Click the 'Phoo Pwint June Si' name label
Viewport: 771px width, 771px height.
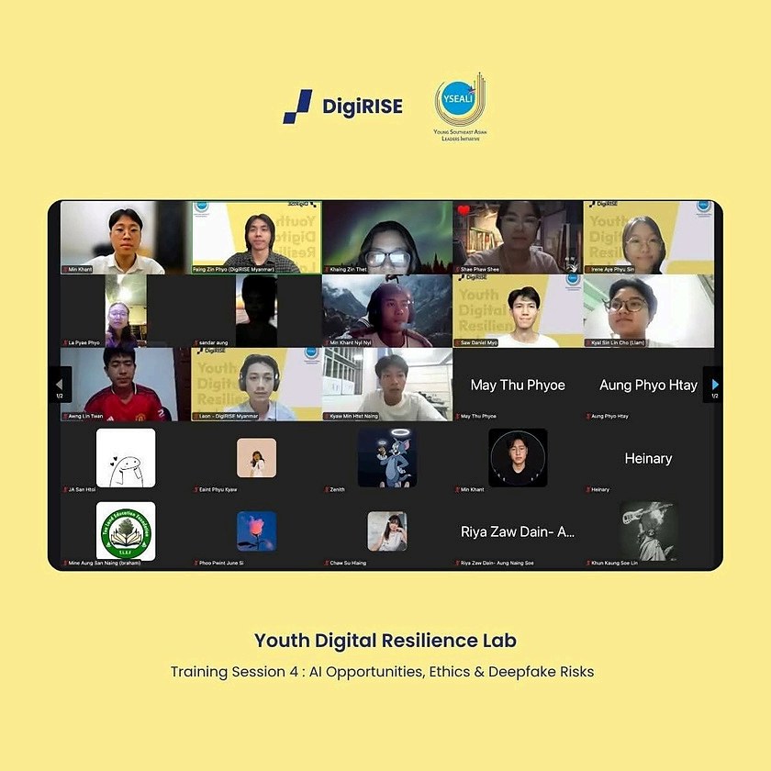pos(221,563)
